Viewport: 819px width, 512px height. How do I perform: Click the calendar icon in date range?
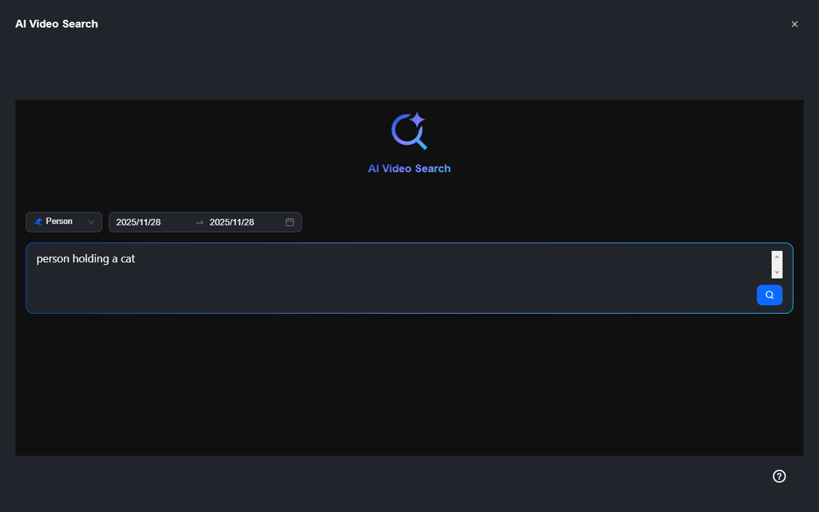point(290,222)
